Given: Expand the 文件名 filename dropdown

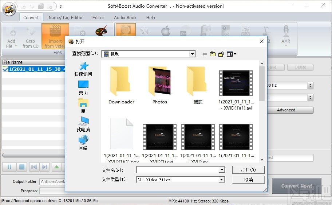Looking at the screenshot, I should (x=222, y=169).
